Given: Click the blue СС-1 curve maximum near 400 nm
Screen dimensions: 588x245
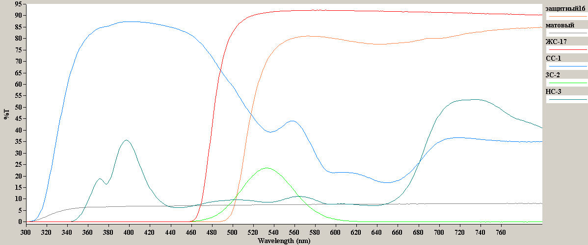Looking at the screenshot, I should click(x=130, y=22).
